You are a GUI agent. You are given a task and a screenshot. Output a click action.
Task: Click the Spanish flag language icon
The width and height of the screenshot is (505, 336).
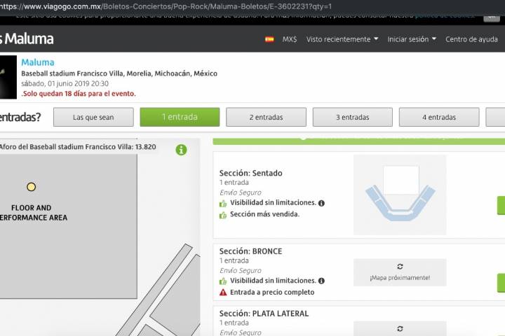pos(269,39)
